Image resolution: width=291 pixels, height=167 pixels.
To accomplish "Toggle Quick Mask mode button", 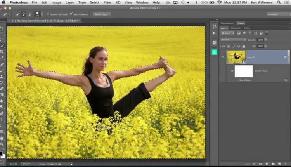I will [2, 162].
